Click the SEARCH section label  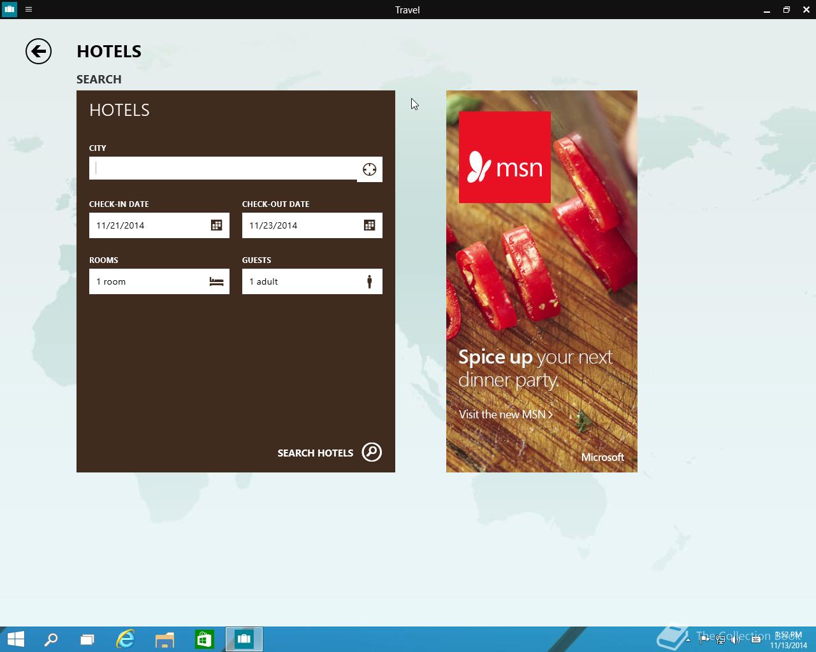coord(99,80)
